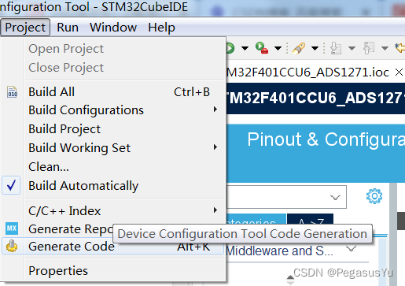The image size is (405, 286).
Task: Click previous annotation up-arrow icon
Action: [x=369, y=48]
